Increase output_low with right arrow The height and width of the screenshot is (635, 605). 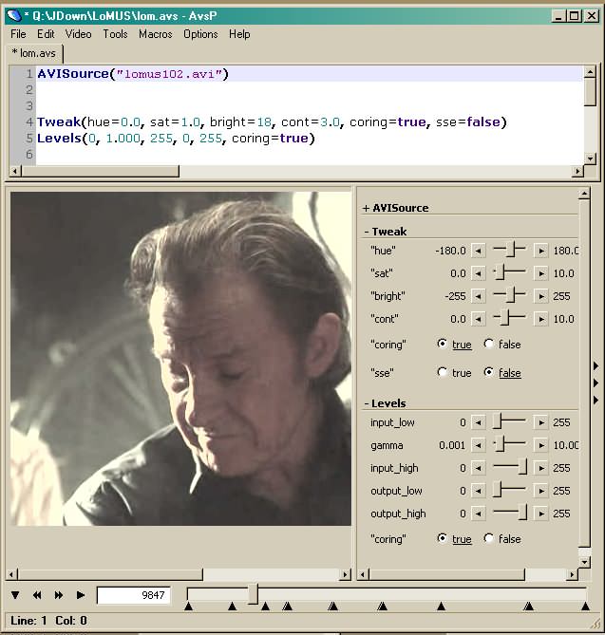click(541, 491)
